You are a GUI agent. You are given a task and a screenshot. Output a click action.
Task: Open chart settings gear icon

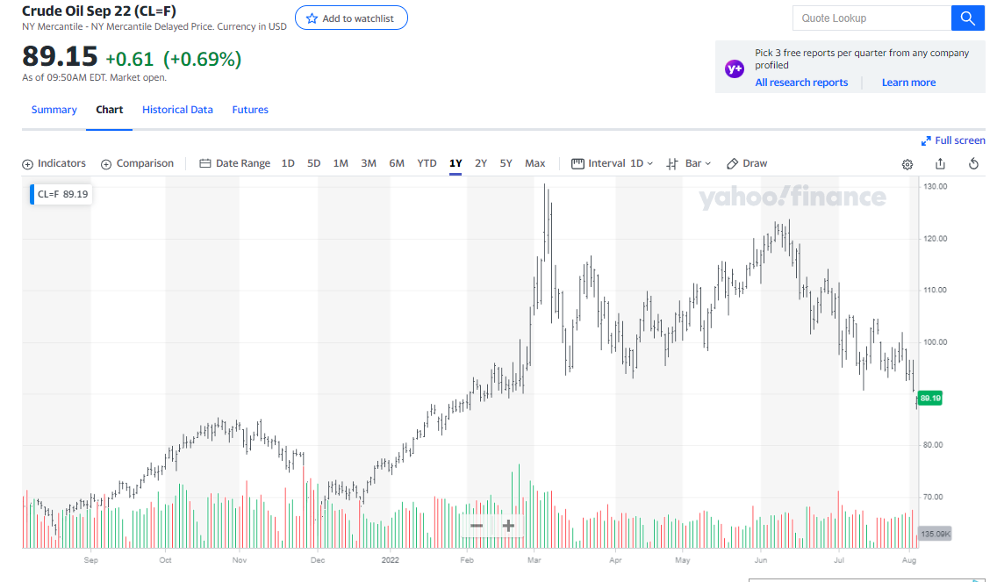click(907, 164)
